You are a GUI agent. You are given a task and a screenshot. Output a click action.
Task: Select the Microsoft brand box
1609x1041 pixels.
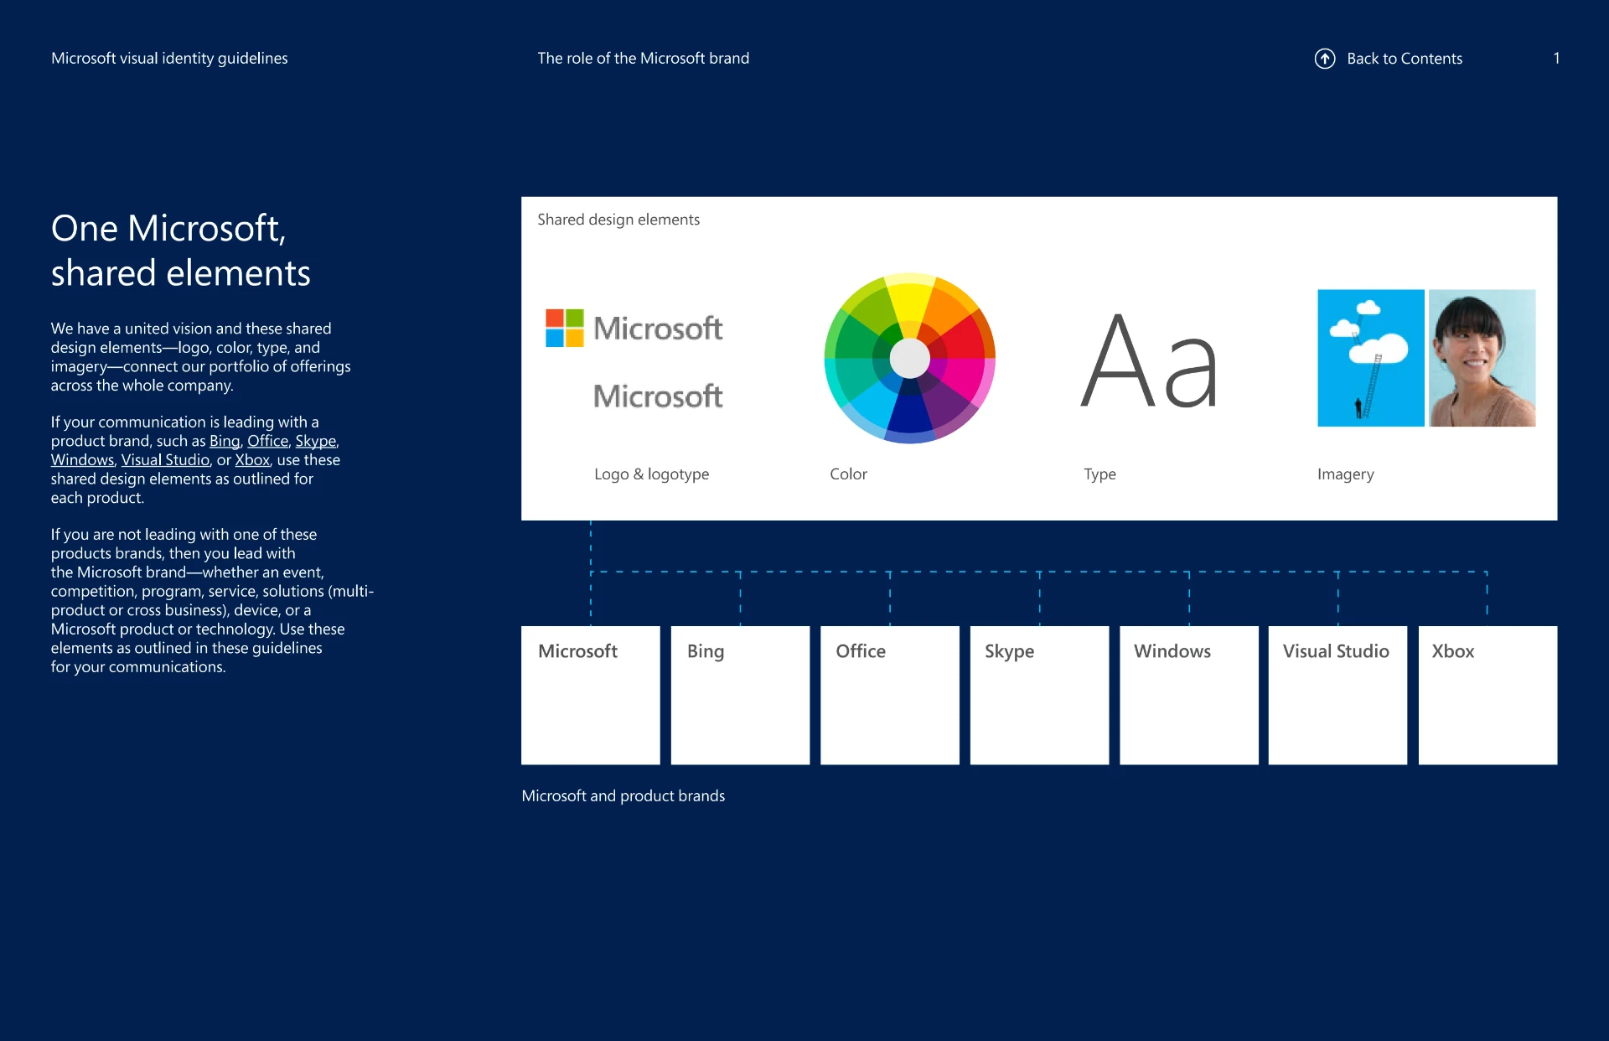[590, 695]
